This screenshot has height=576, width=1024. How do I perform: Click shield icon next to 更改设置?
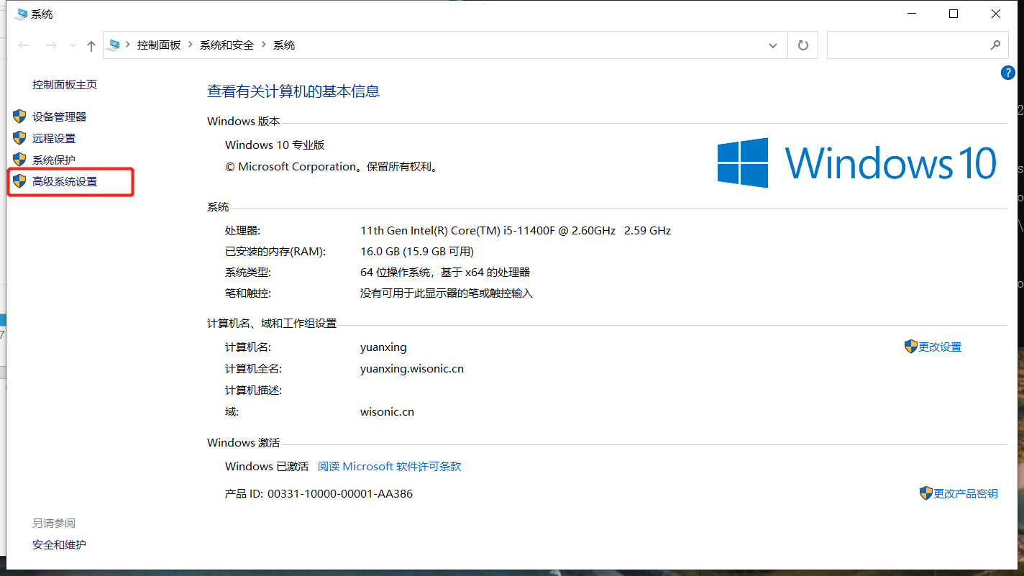pyautogui.click(x=911, y=347)
